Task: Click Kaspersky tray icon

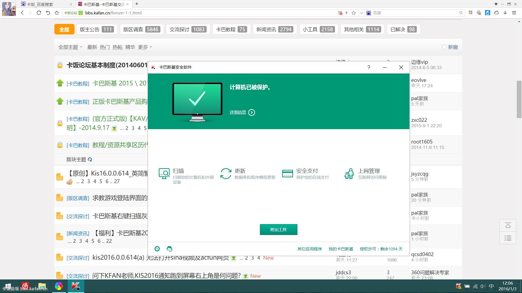Action: click(459, 286)
